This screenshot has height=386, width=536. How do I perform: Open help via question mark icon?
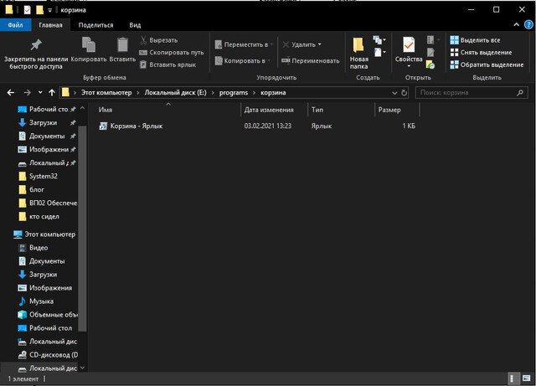point(528,24)
